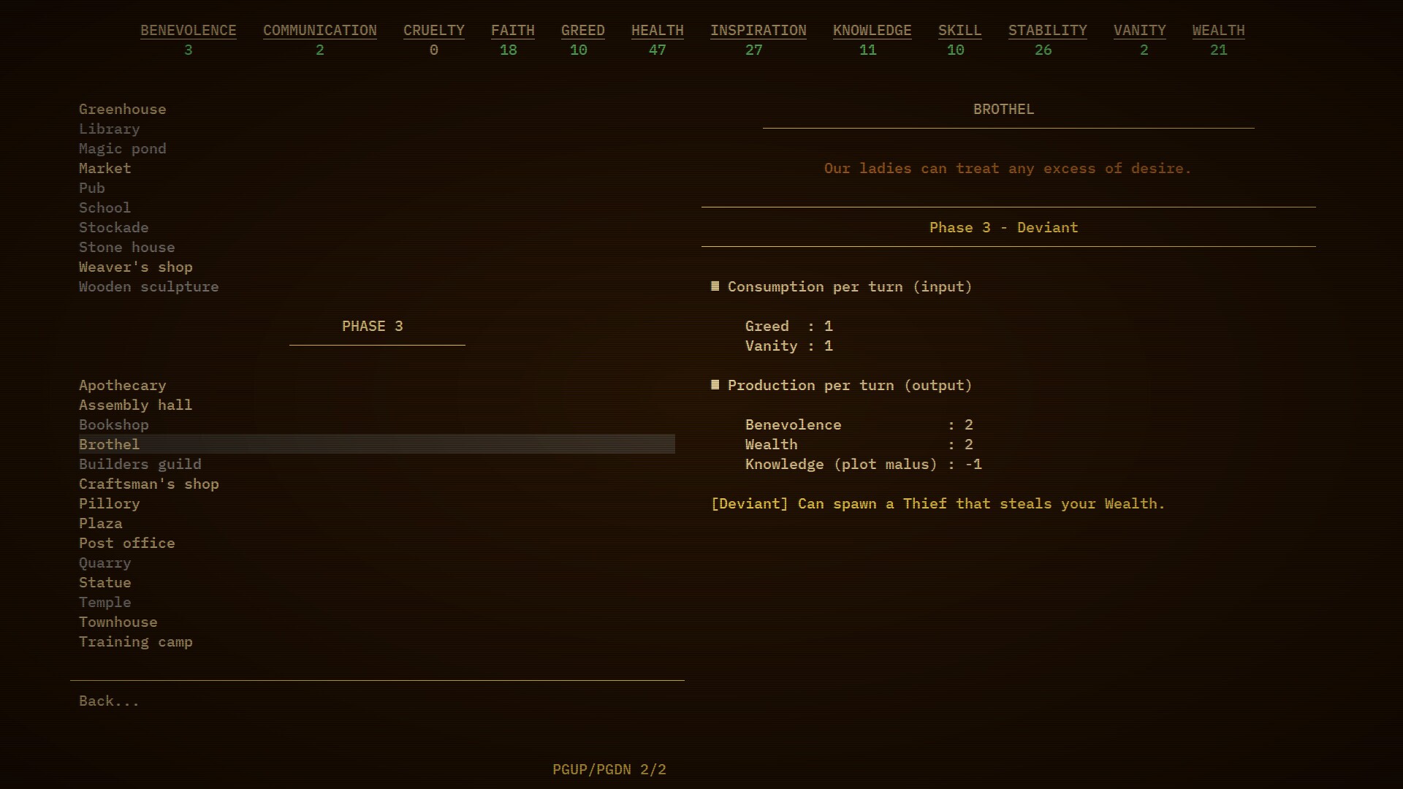1403x789 pixels.
Task: Select the Weaver's shop entry
Action: point(135,267)
